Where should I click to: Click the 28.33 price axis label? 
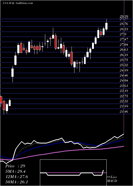click(x=124, y=29)
